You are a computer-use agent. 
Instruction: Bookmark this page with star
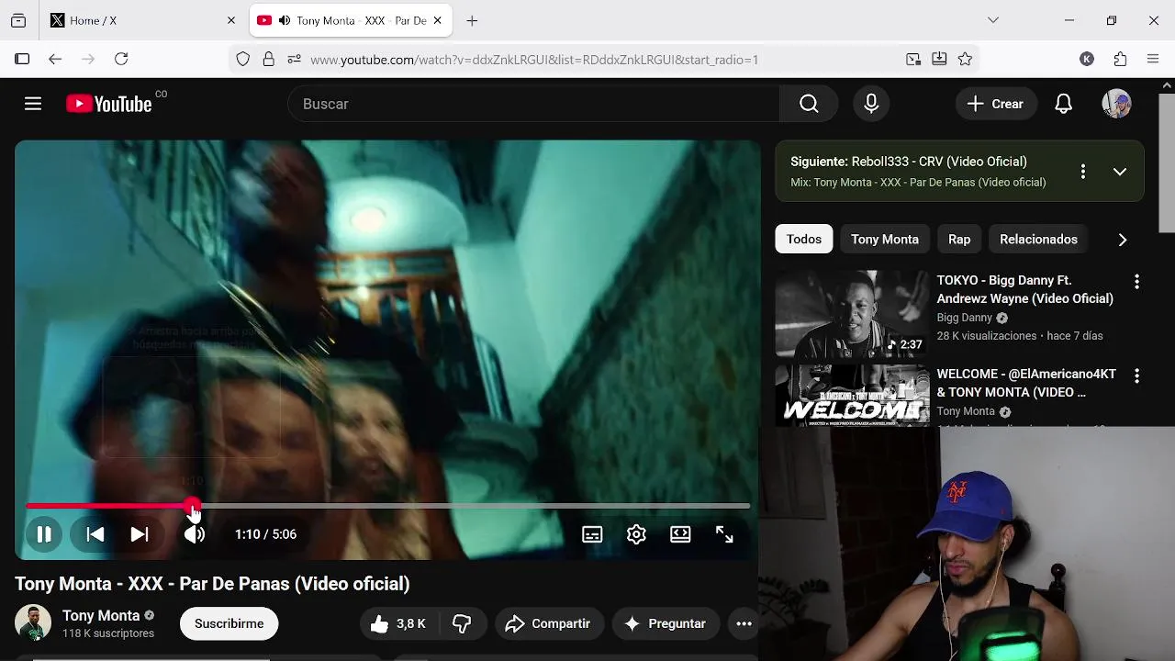click(x=965, y=59)
